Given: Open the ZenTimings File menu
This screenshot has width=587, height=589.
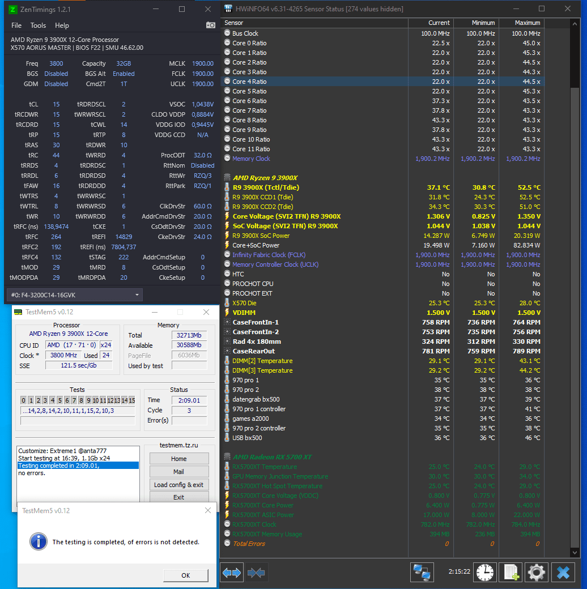Looking at the screenshot, I should tap(16, 25).
